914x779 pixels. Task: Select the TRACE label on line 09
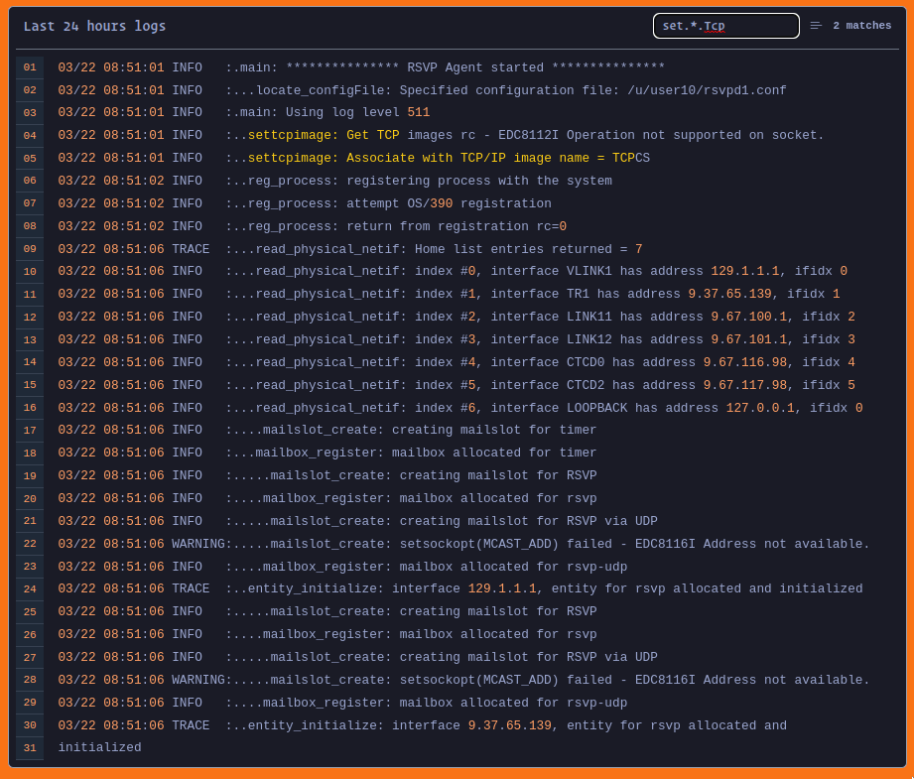click(191, 249)
